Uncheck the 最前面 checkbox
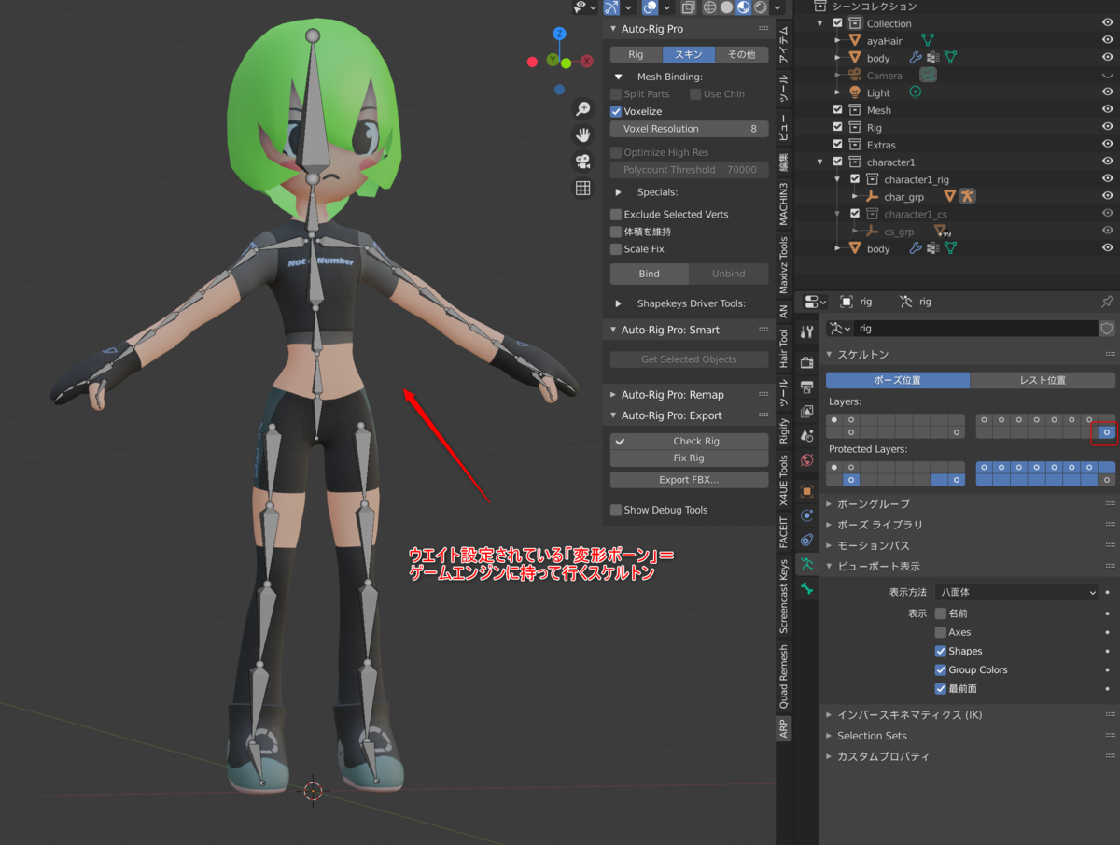The height and width of the screenshot is (845, 1120). coord(941,688)
